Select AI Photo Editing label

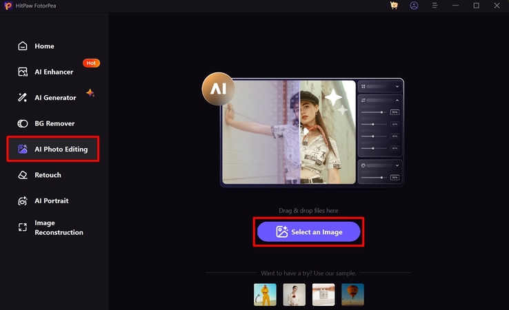pyautogui.click(x=61, y=149)
